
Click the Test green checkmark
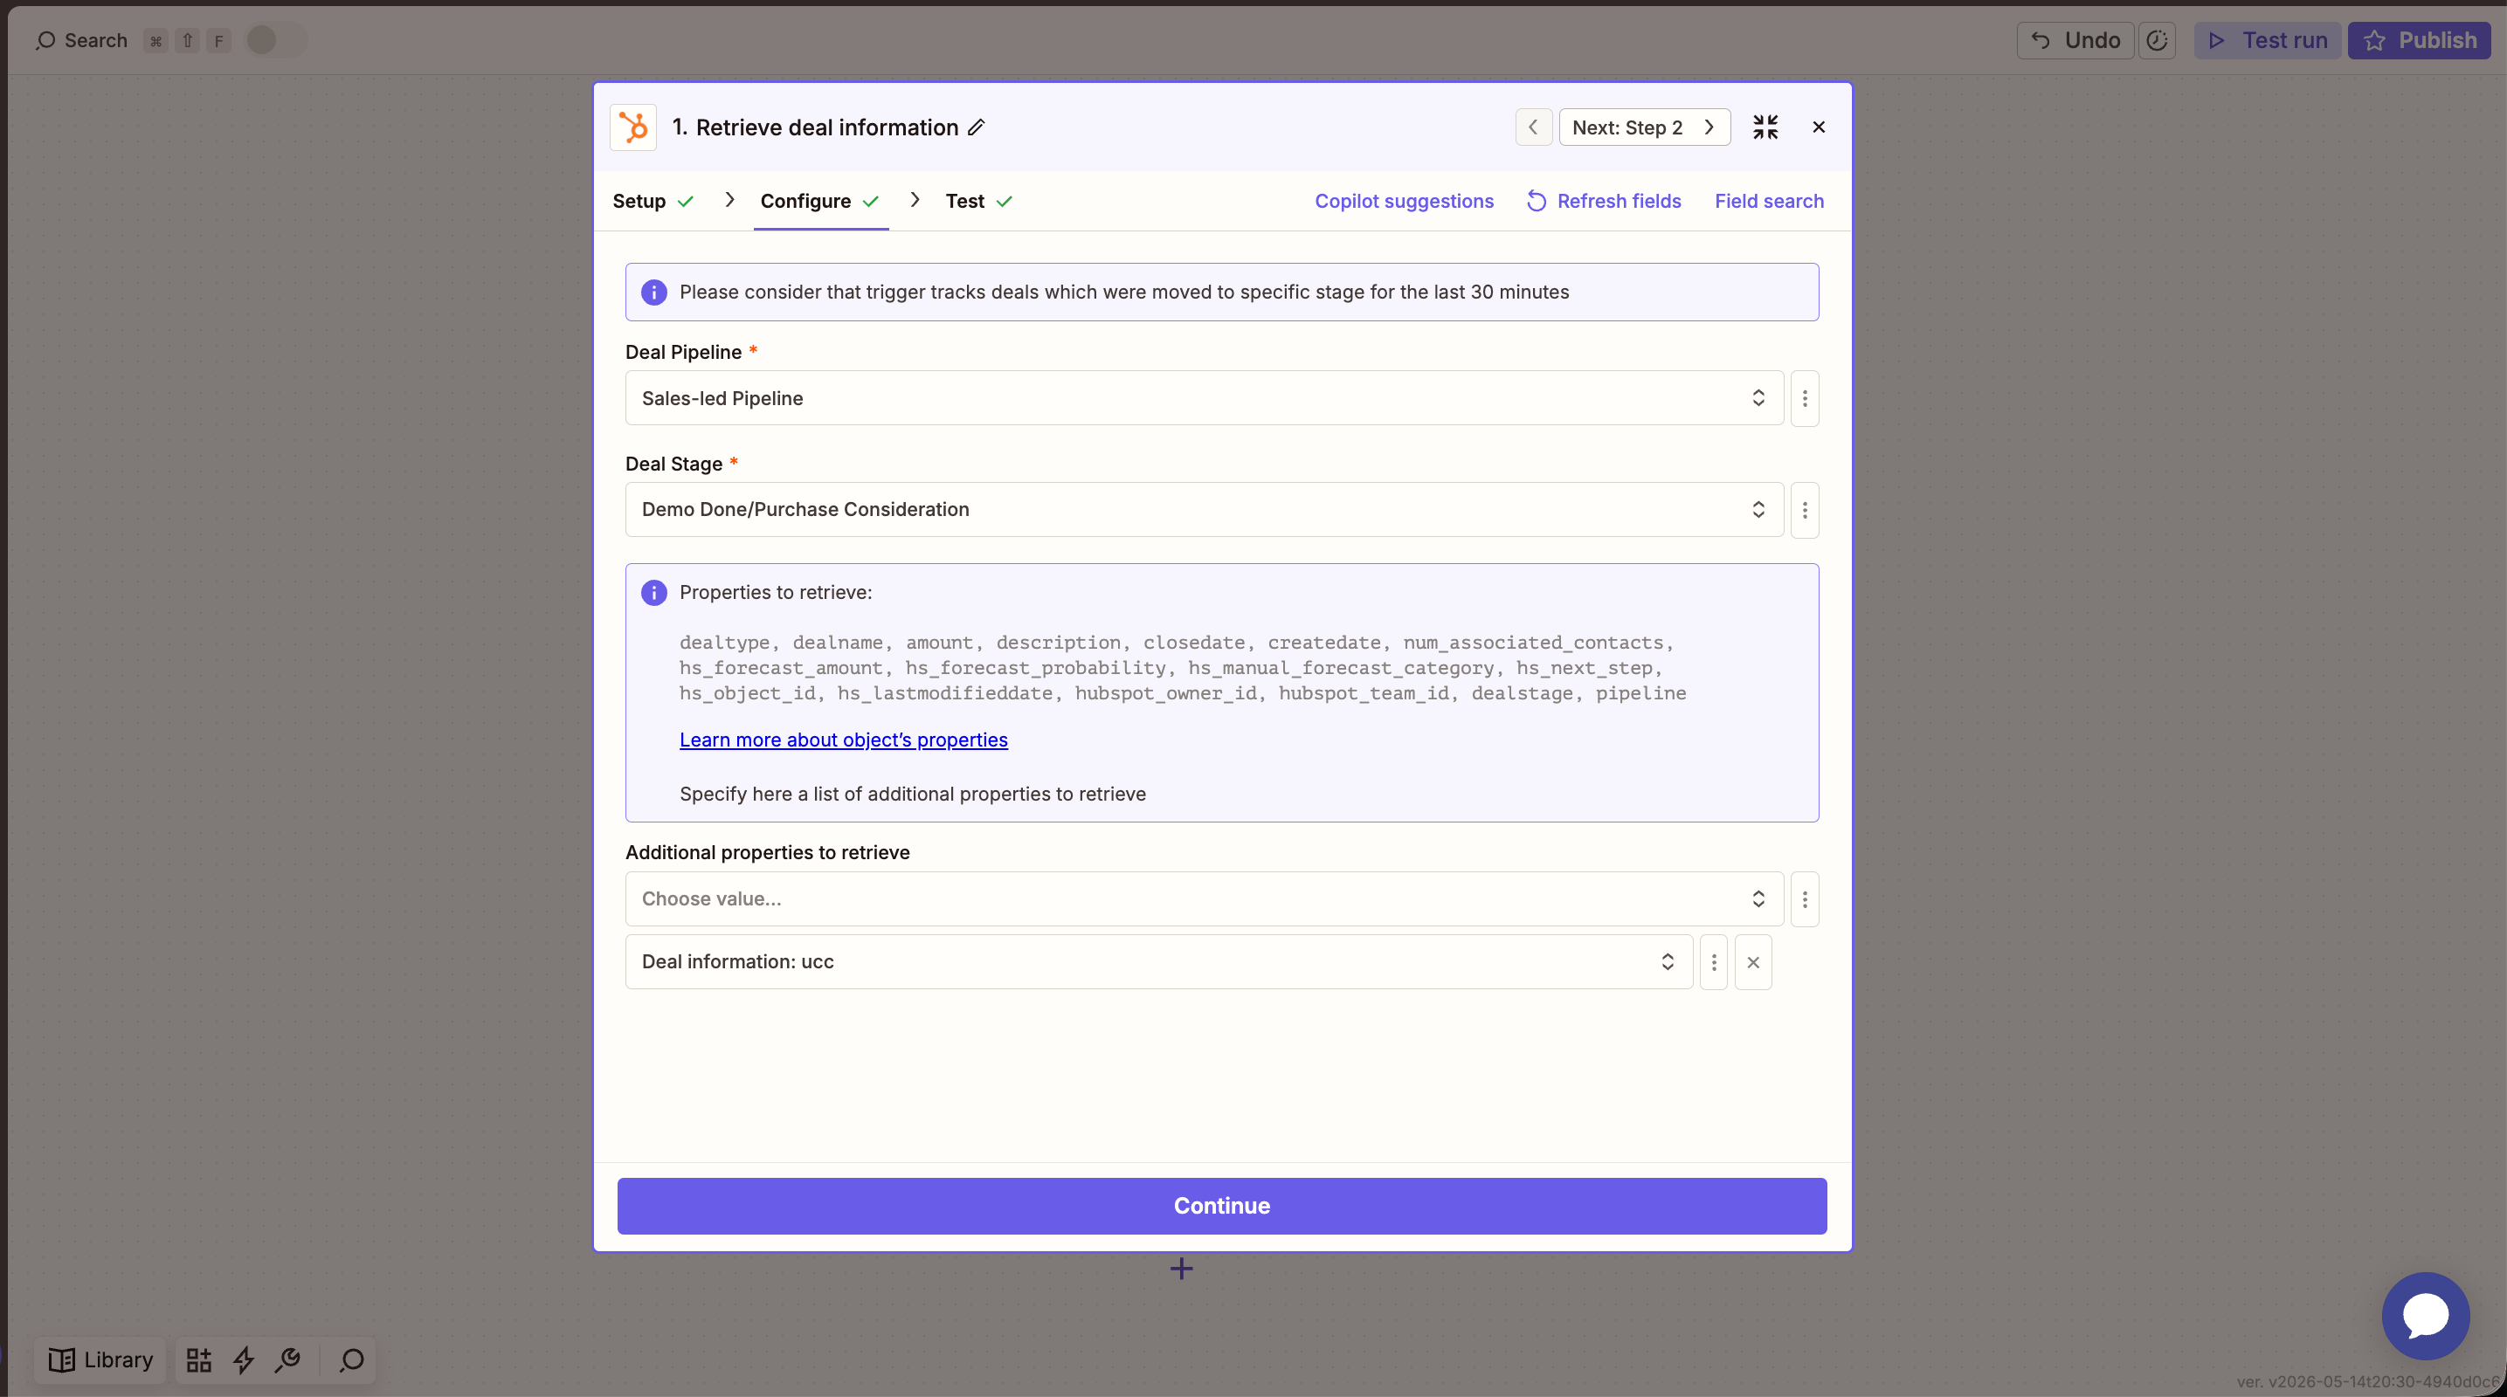coord(1005,202)
